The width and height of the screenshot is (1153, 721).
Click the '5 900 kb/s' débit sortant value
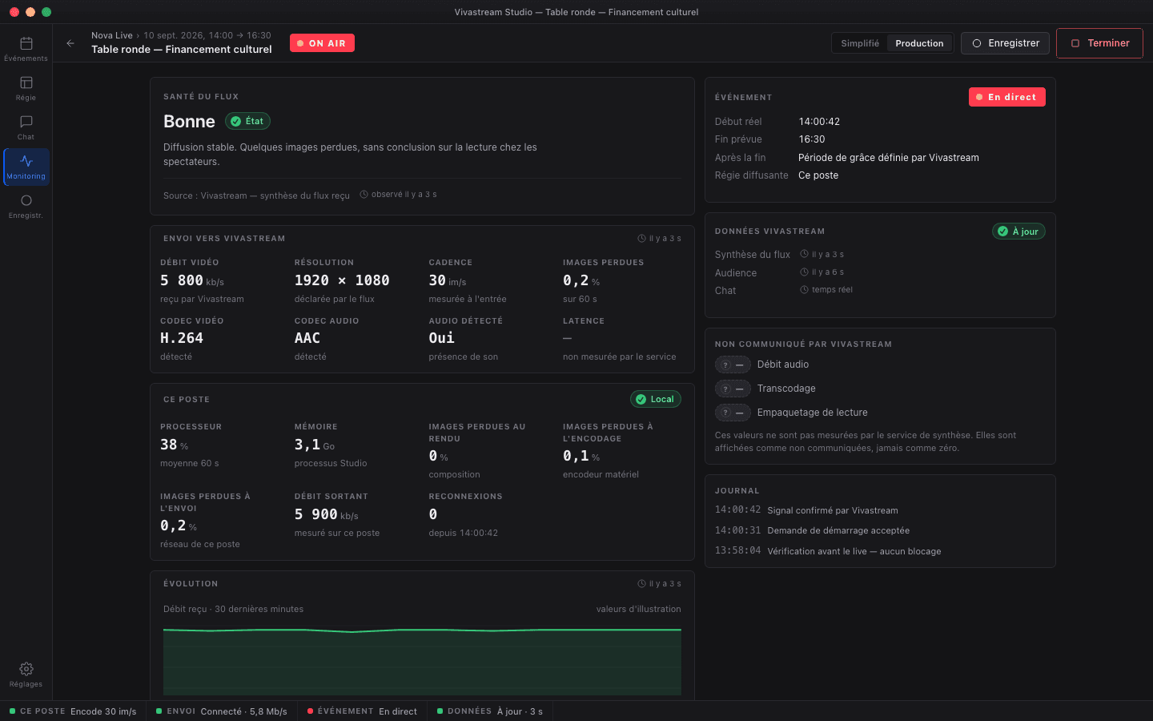coord(327,514)
